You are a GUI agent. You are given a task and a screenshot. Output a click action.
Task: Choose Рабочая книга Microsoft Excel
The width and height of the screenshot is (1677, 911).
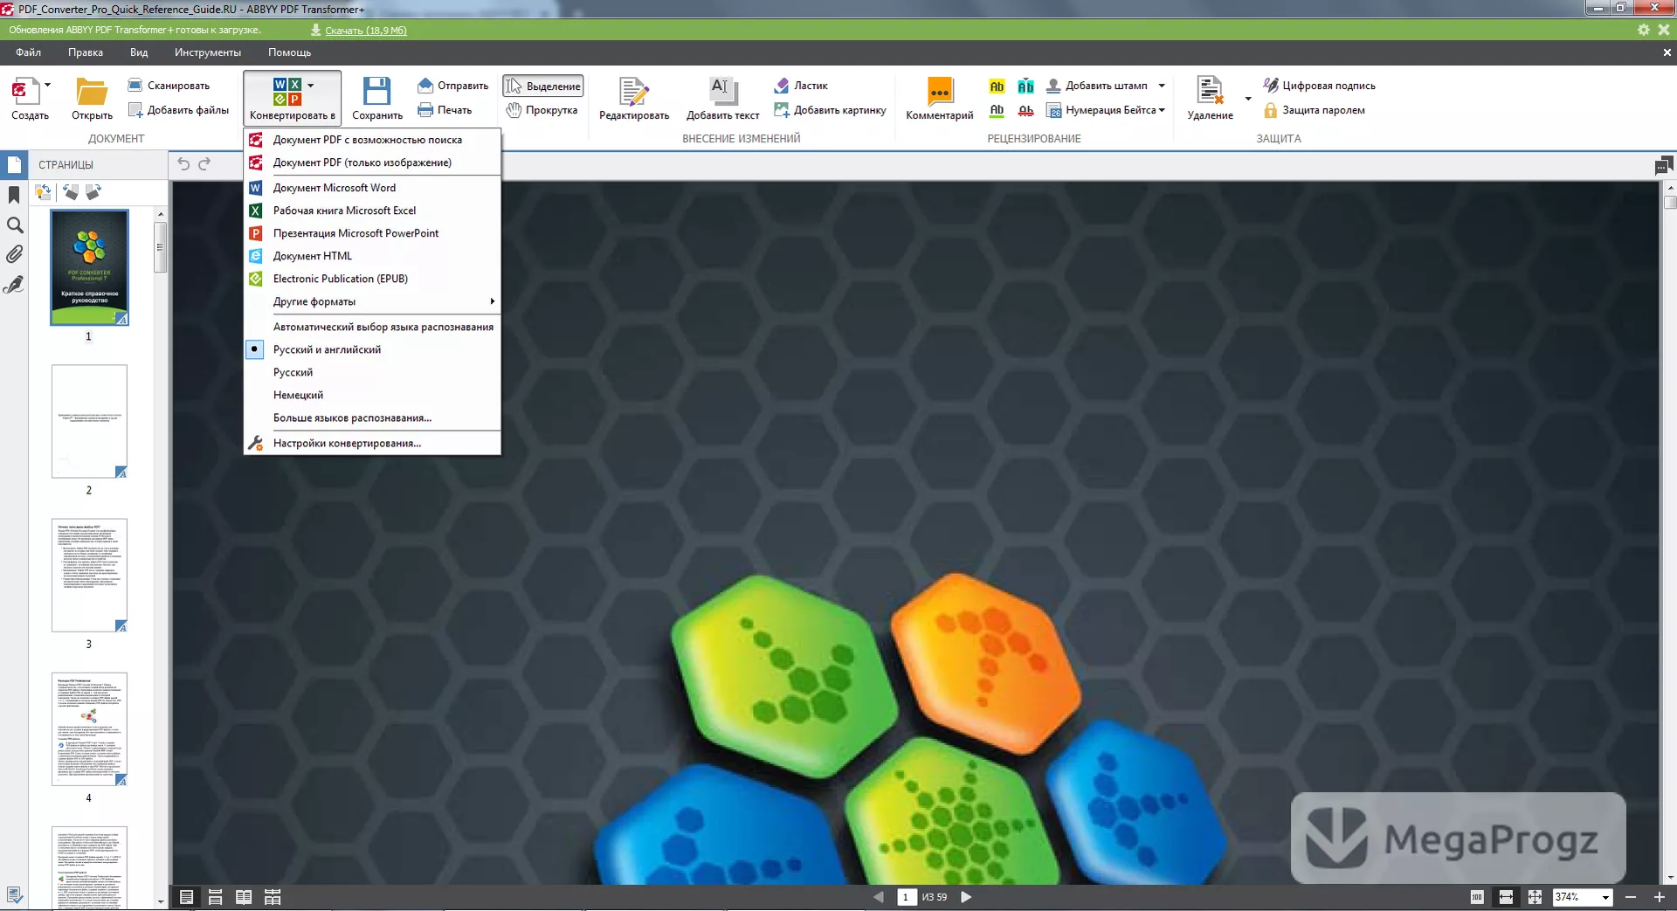372,210
